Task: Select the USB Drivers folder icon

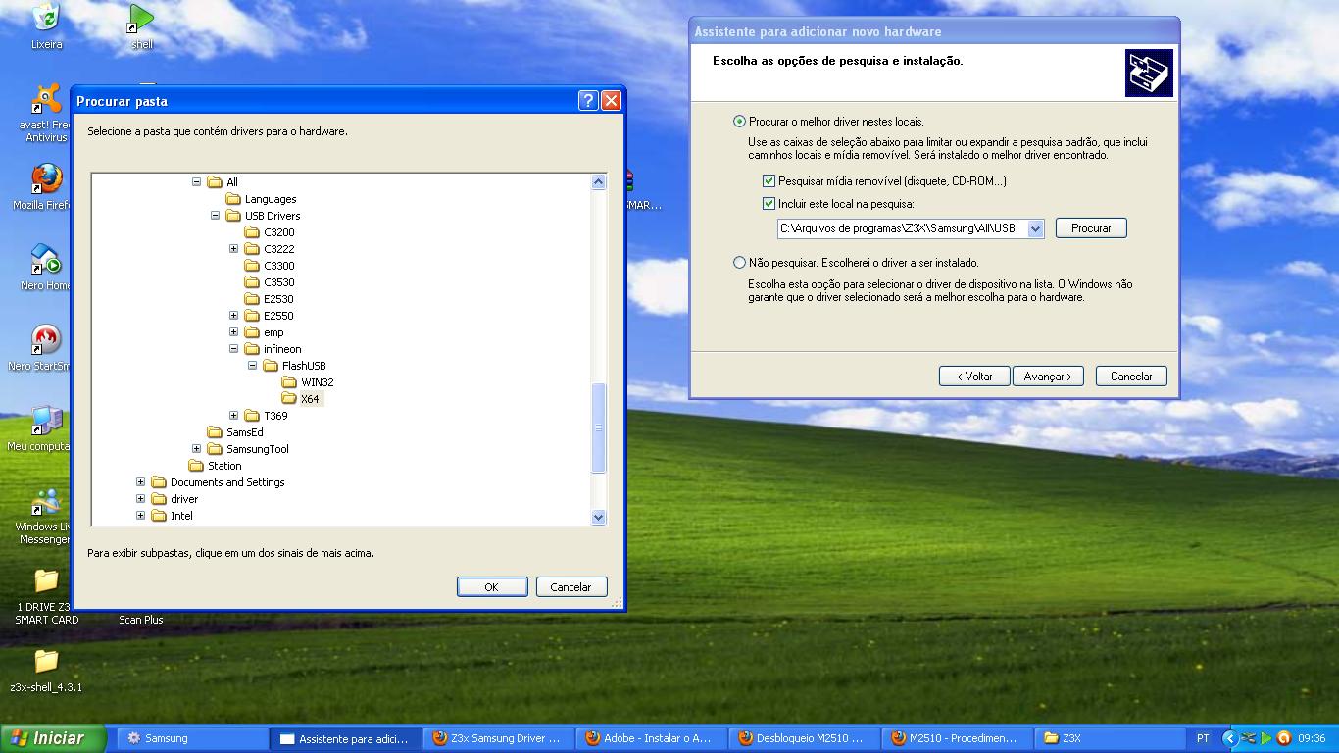Action: tap(233, 216)
